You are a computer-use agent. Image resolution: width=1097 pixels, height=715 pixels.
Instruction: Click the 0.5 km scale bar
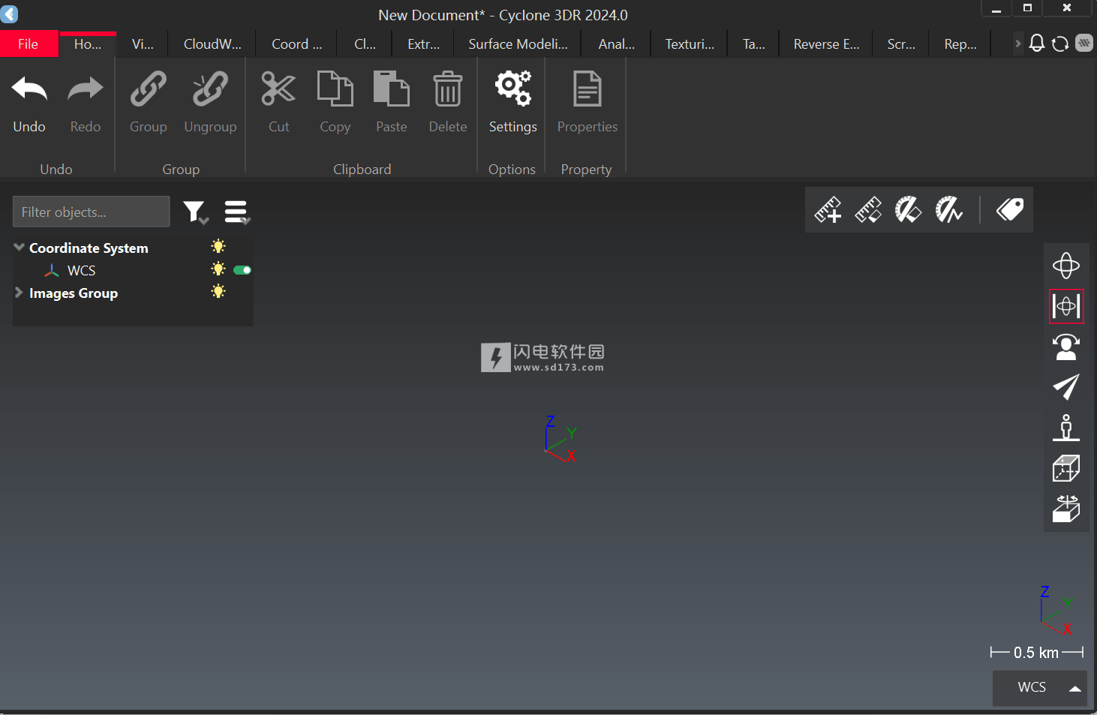tap(1036, 653)
